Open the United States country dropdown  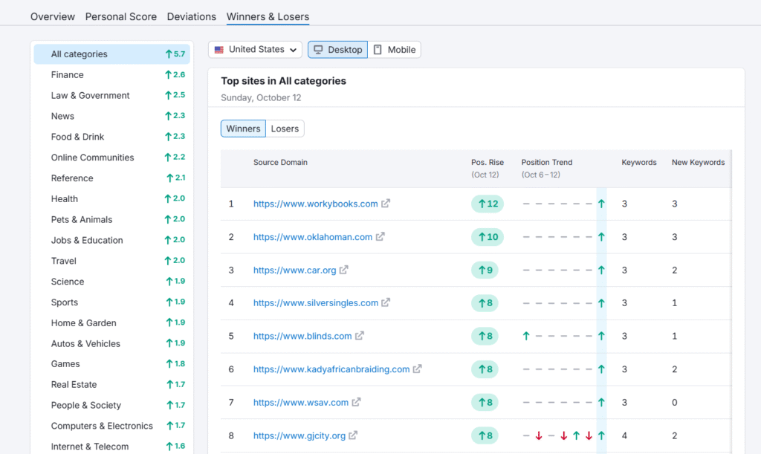(255, 50)
